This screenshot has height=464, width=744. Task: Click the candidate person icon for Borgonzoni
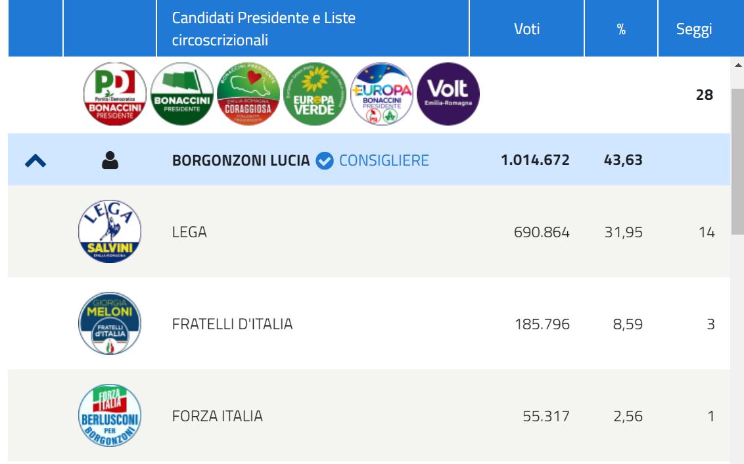pyautogui.click(x=110, y=160)
